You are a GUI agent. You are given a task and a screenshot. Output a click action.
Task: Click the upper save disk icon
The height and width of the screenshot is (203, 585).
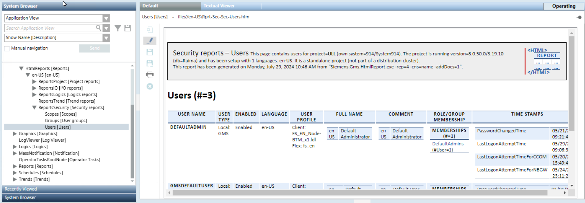pos(150,52)
